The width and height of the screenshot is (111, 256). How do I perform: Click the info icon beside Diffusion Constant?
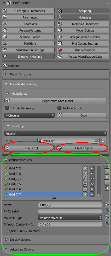pos(107,224)
